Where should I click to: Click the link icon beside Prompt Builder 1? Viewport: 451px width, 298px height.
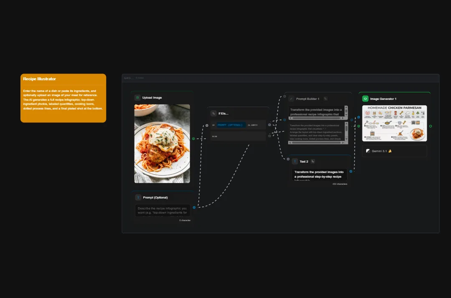[325, 99]
